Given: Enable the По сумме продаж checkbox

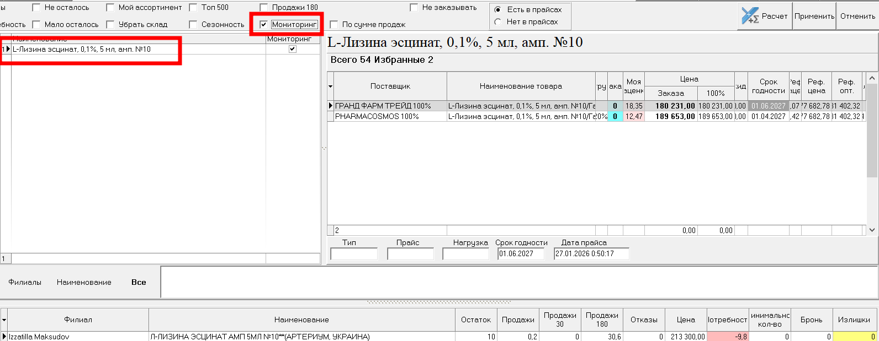Looking at the screenshot, I should click(333, 25).
